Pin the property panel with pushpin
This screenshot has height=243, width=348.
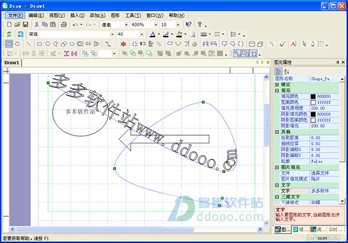(338, 63)
